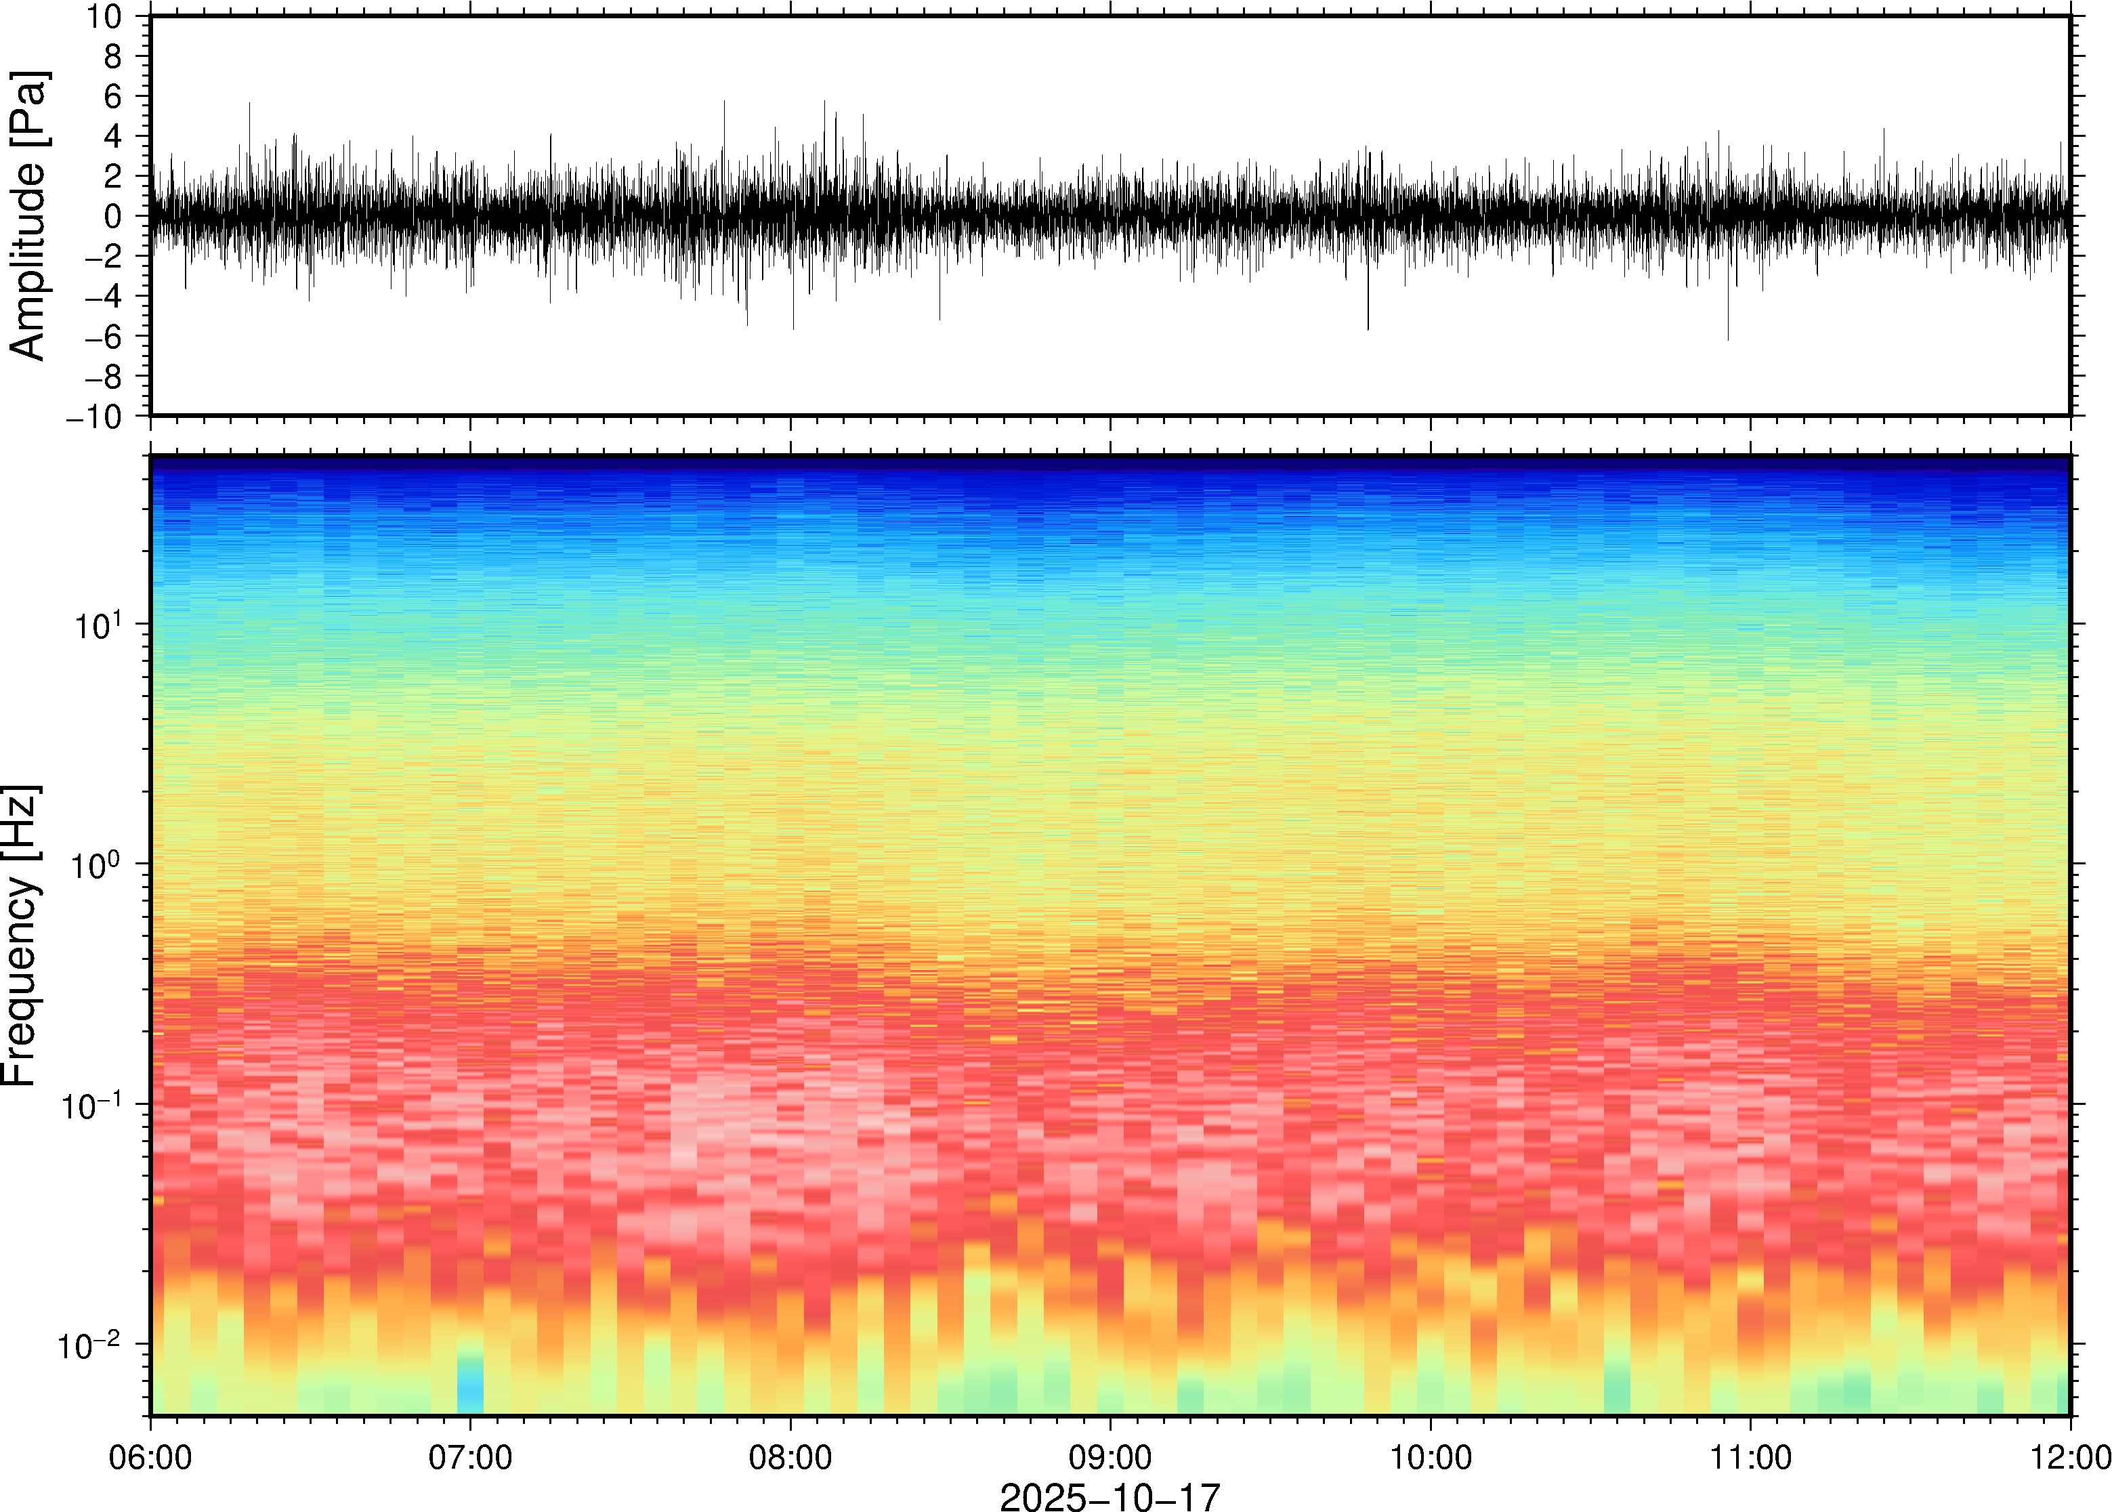Click amplitude axis label −10
Viewport: 2112px width, 1512px height.
pyautogui.click(x=94, y=416)
